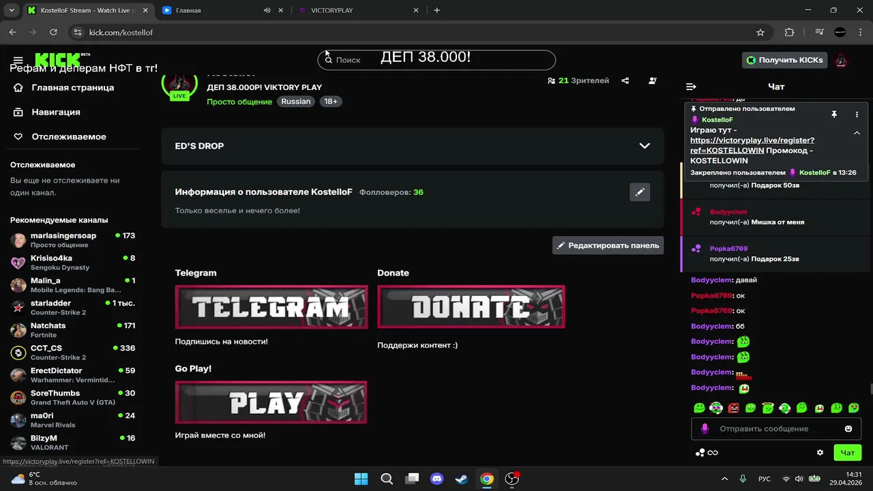Open BilzyM recommended channel
This screenshot has width=873, height=491.
[x=72, y=443]
